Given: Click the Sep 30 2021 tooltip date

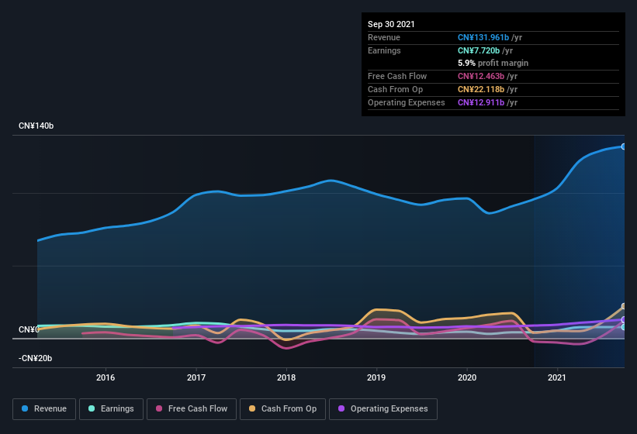Looking at the screenshot, I should click(x=391, y=24).
